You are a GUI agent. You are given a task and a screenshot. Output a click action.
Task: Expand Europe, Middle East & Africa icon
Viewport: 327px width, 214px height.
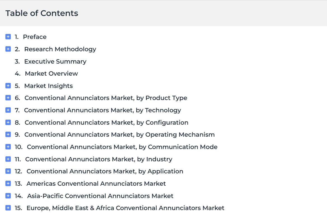pyautogui.click(x=8, y=208)
